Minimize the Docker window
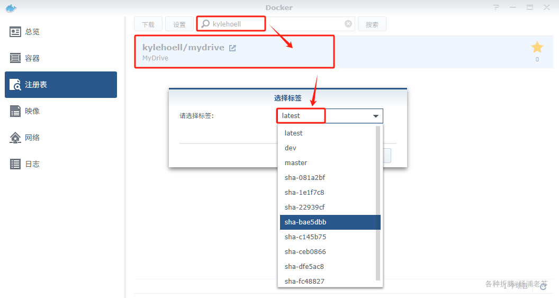This screenshot has height=298, width=559. tap(513, 7)
